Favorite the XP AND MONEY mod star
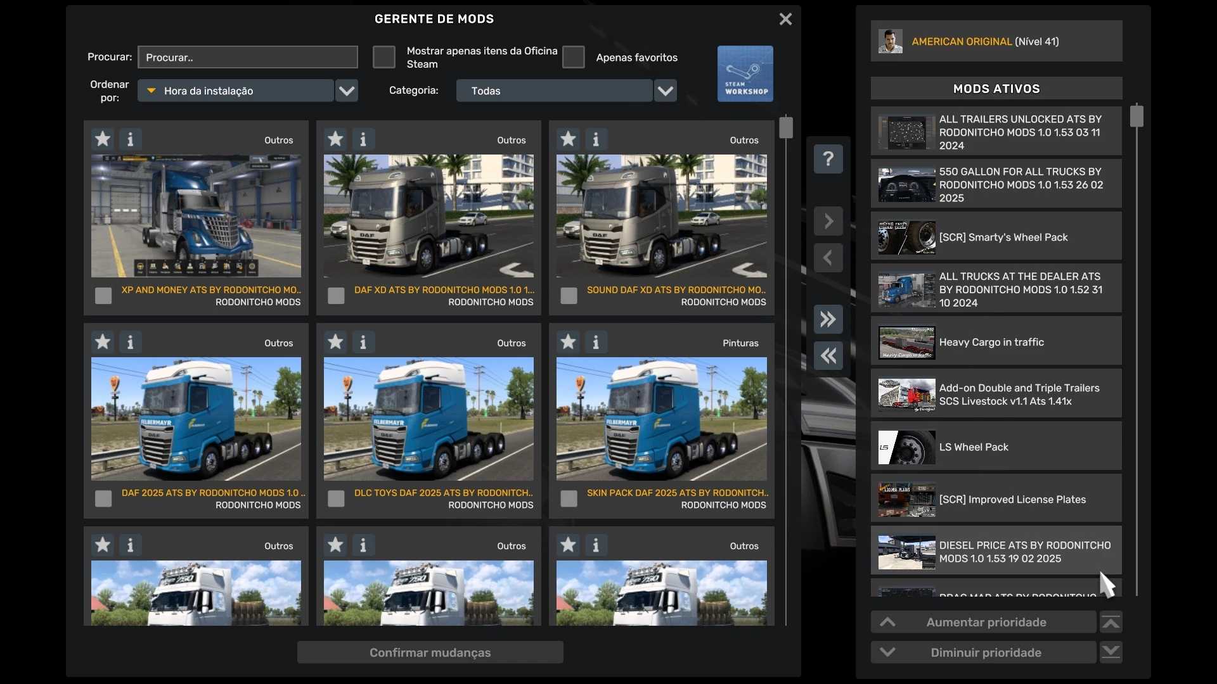Screen dimensions: 1217x684 [x=103, y=139]
